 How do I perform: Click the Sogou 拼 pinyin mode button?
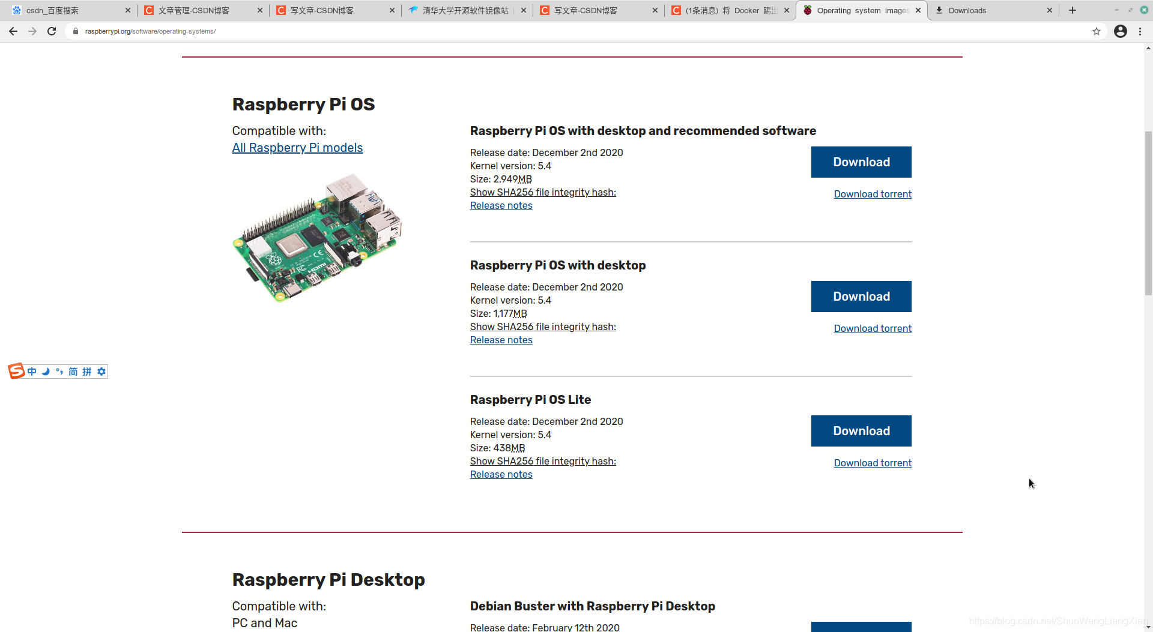[x=87, y=372]
